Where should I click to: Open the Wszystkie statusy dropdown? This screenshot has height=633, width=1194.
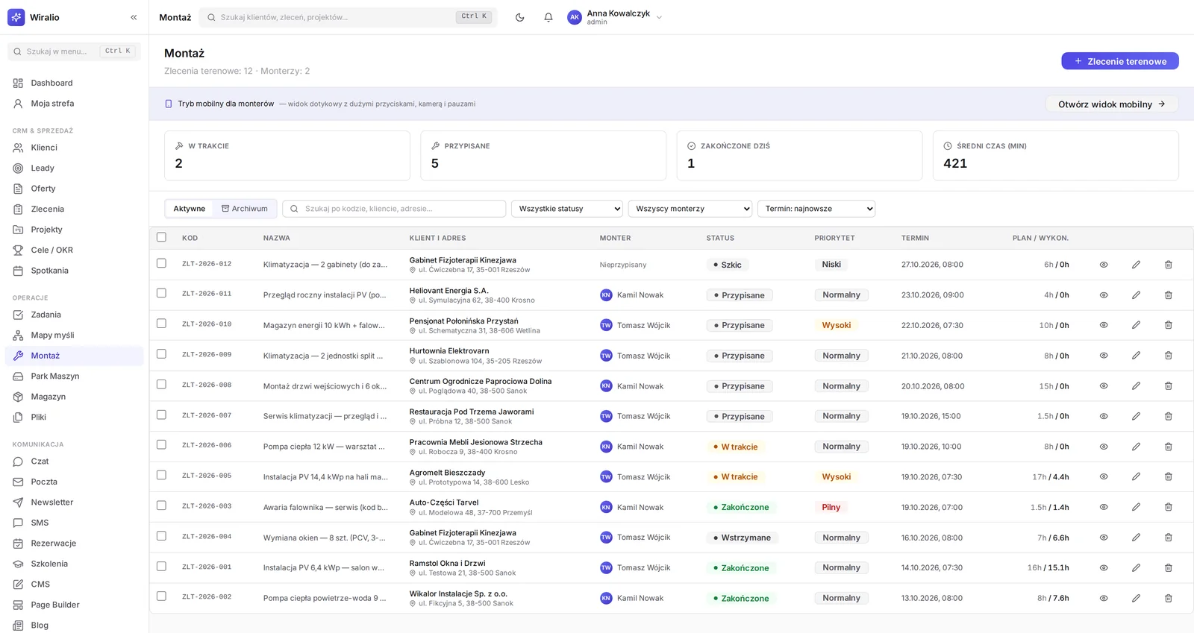tap(567, 209)
